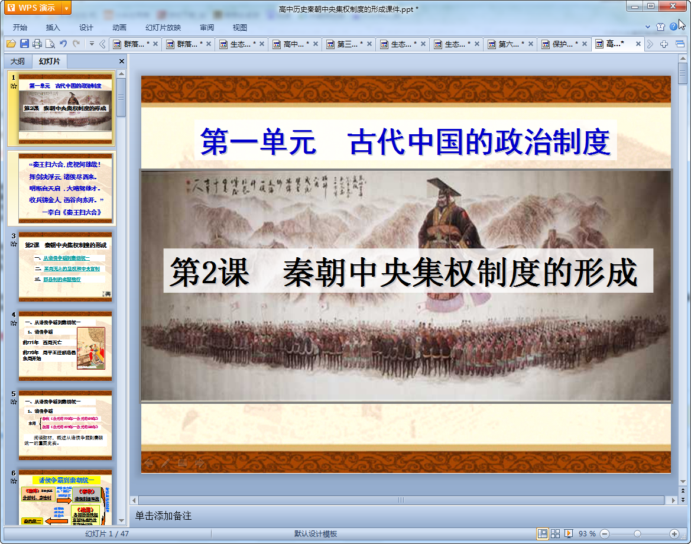691x544 pixels.
Task: Open the quick access toolbar customize dropdown
Action: tap(92, 44)
